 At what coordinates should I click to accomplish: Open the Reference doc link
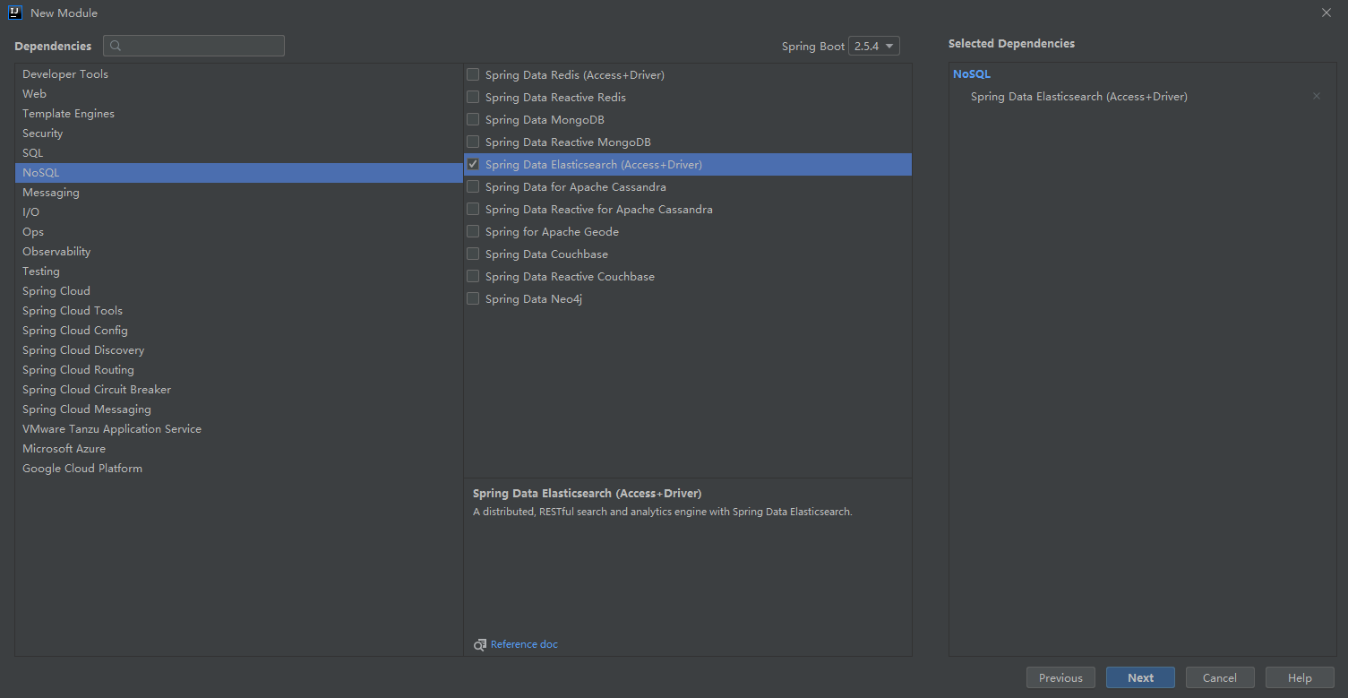point(524,644)
